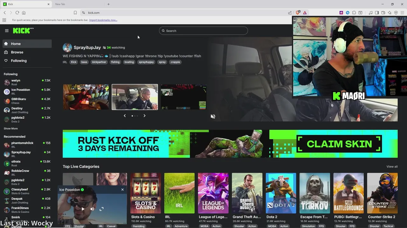The image size is (407, 228).
Task: Toggle the browser sidebar panel
Action: 377,13
